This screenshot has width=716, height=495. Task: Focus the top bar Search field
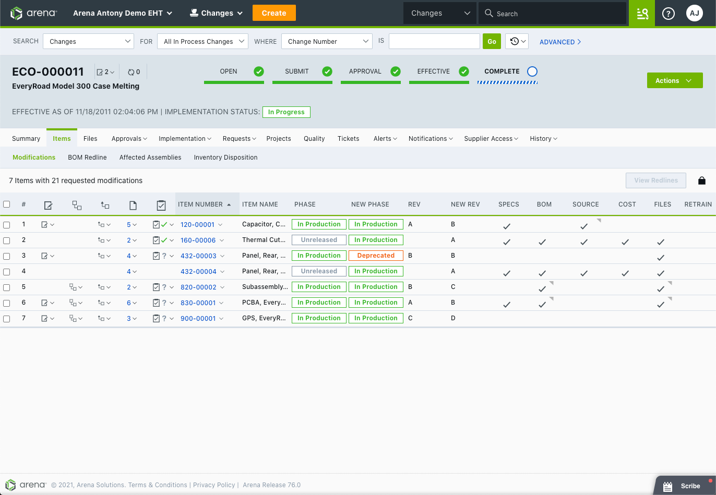click(552, 14)
